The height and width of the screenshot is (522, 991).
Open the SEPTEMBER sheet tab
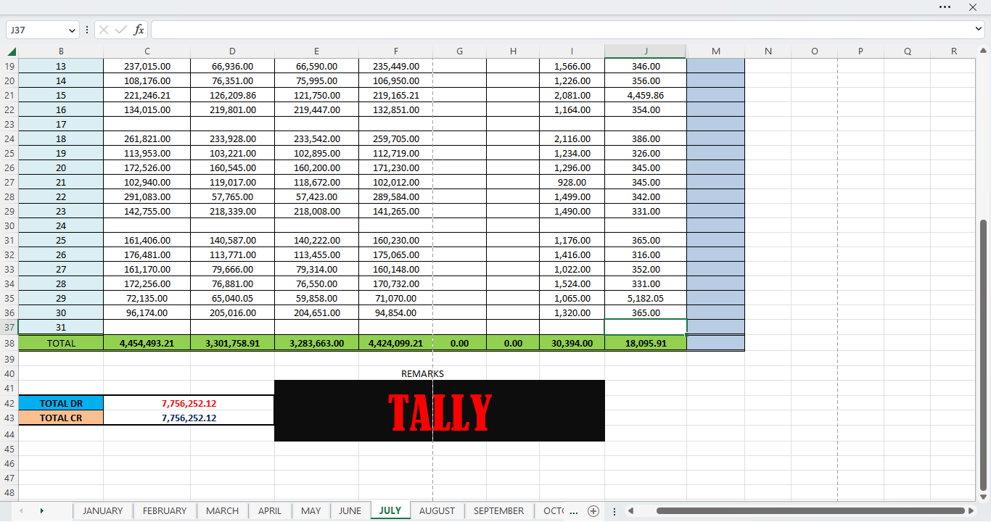click(x=498, y=511)
